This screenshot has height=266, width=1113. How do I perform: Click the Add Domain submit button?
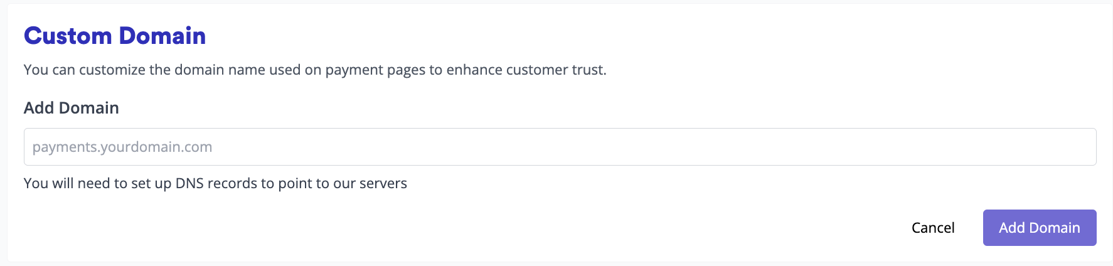(x=1039, y=228)
